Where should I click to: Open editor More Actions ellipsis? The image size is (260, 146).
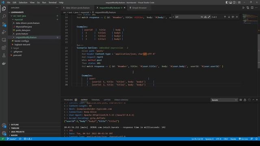tap(256, 8)
